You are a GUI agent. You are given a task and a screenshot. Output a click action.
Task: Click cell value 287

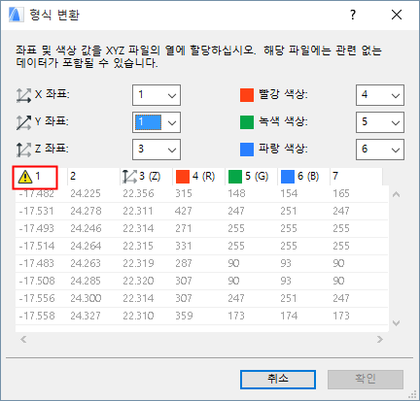click(184, 263)
